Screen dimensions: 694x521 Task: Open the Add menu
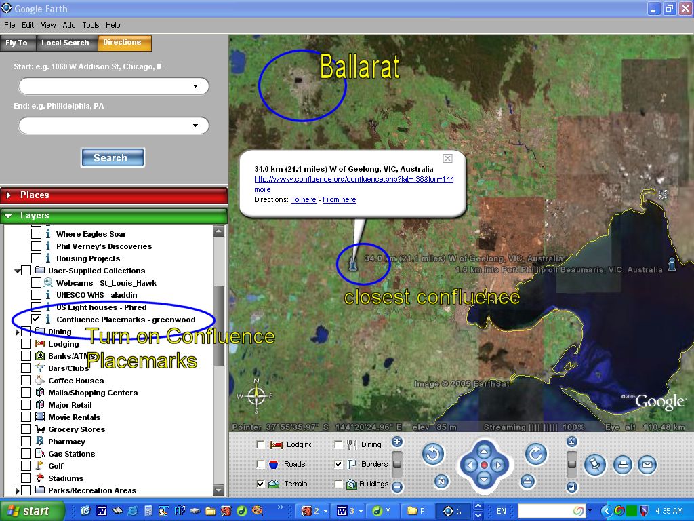pos(69,25)
